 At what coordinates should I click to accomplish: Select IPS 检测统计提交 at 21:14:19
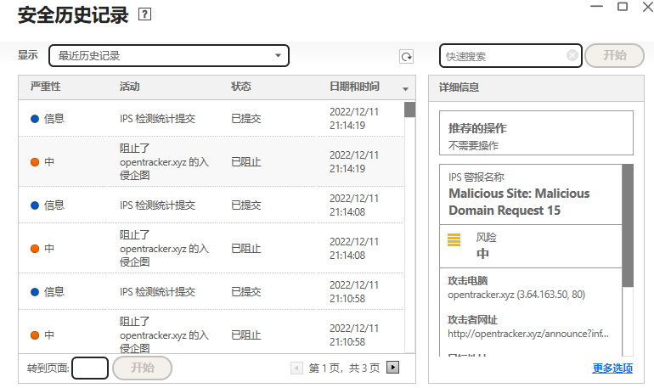click(157, 119)
